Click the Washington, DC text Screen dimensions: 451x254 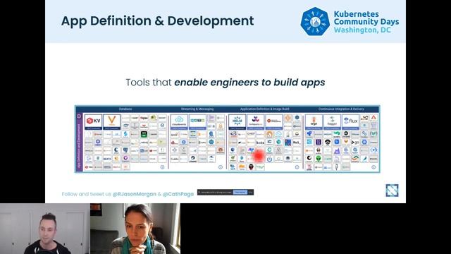(x=362, y=30)
